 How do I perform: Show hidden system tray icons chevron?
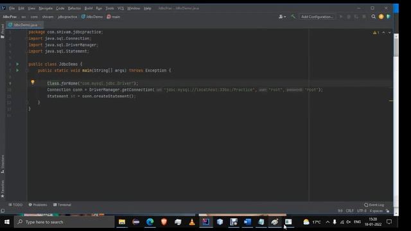pyautogui.click(x=328, y=222)
